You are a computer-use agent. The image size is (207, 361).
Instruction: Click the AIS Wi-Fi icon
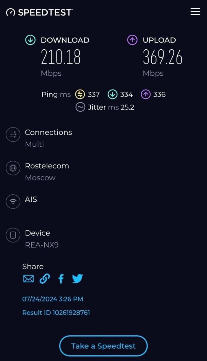[13, 201]
